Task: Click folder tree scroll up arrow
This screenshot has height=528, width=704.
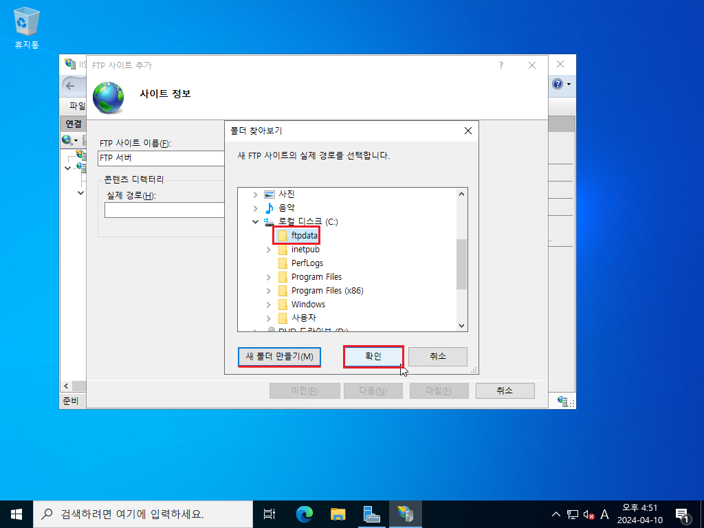Action: tap(461, 194)
